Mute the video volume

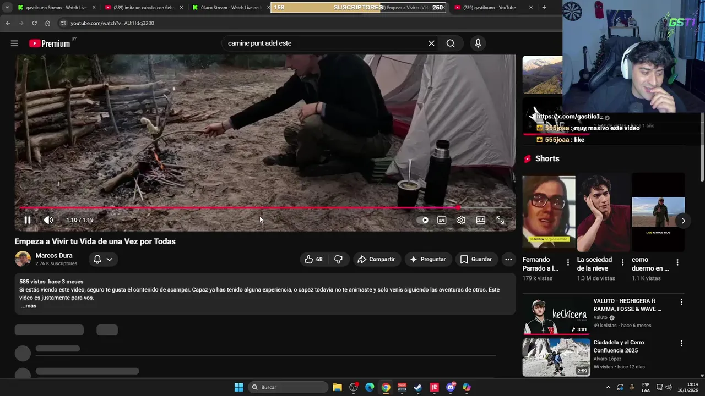(x=48, y=220)
